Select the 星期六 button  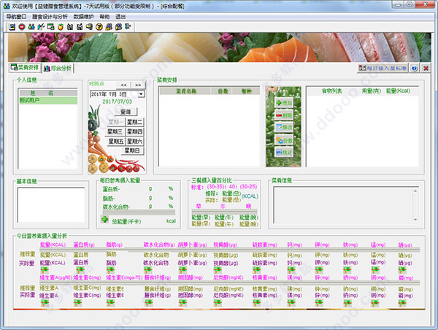tap(134, 142)
